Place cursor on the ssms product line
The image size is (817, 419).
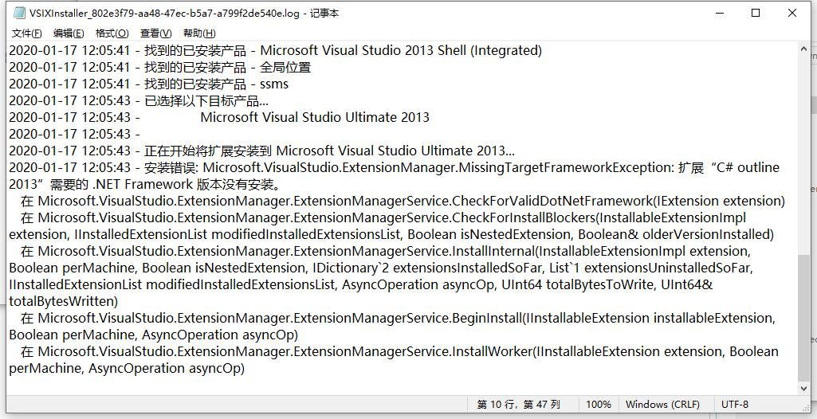(148, 84)
